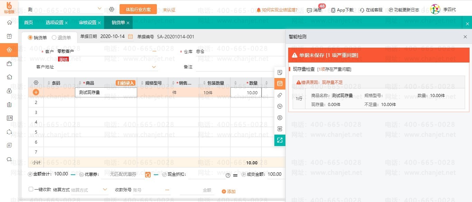This screenshot has width=472, height=202.
Task: Expand the account set dropdown at top
Action: [100, 9]
